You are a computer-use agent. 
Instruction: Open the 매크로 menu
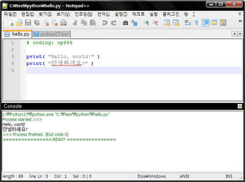pos(138,14)
